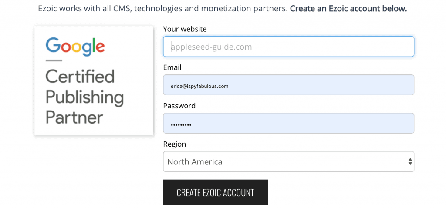Click the up-down arrows on Region selector

pos(410,162)
